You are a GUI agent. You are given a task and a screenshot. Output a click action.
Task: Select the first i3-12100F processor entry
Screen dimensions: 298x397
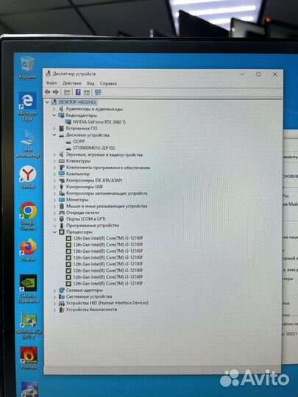108,238
